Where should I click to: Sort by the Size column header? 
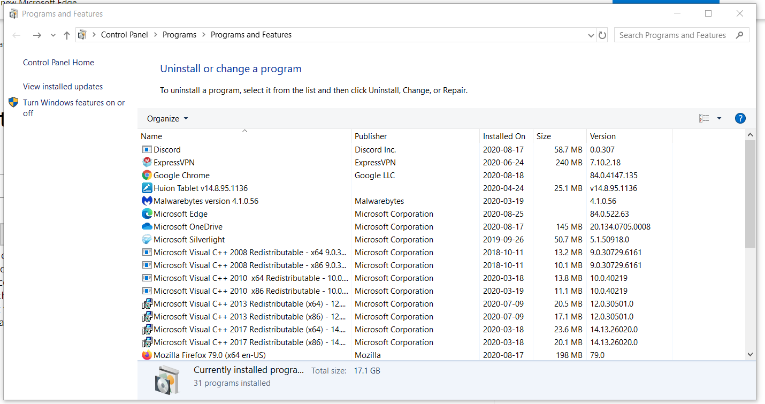(560, 136)
